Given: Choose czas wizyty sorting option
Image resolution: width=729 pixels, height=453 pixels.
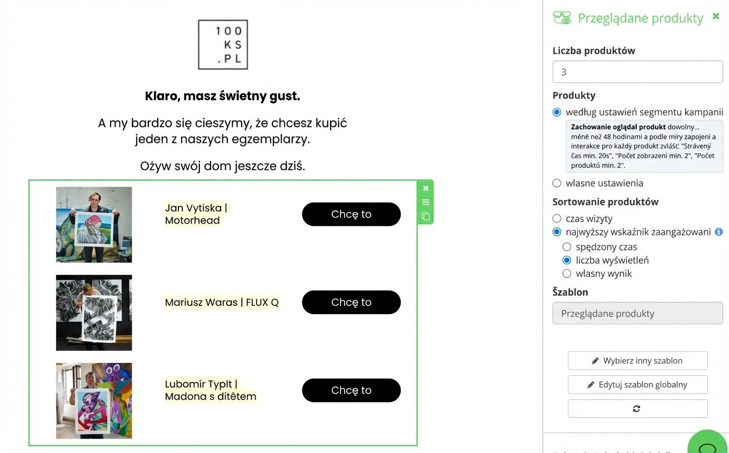Looking at the screenshot, I should tap(557, 219).
